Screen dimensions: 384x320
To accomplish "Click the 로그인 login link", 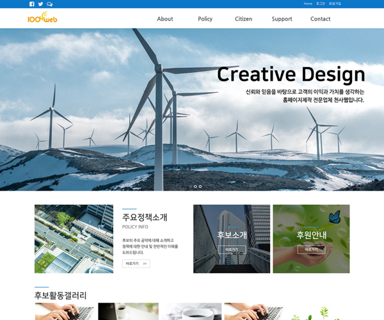I will [321, 4].
